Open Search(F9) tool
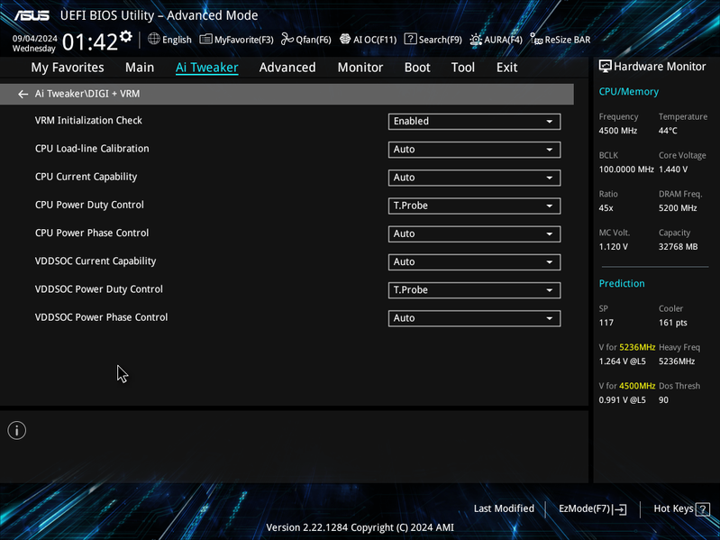This screenshot has height=540, width=720. pyautogui.click(x=433, y=40)
